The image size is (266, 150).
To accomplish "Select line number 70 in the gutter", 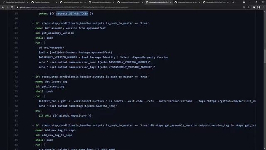I will pyautogui.click(x=16, y=67).
